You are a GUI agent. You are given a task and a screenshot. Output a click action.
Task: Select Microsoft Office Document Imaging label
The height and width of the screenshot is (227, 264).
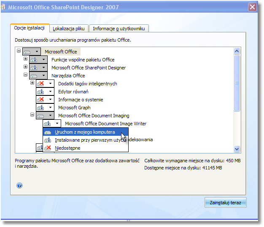[x=94, y=116]
